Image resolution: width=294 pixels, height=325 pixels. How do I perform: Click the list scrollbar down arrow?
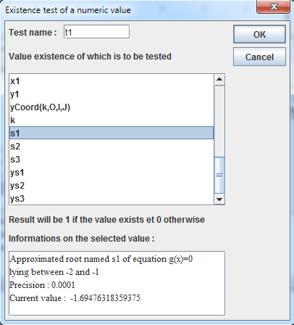click(x=219, y=199)
